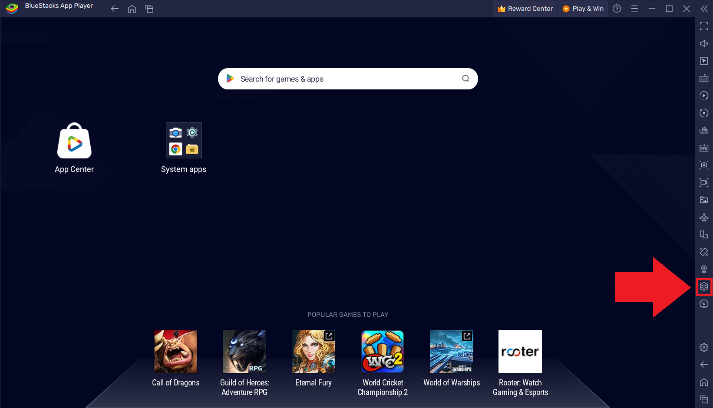The height and width of the screenshot is (408, 713).
Task: Open the macro/memory trim icon in sidebar
Action: click(x=704, y=130)
